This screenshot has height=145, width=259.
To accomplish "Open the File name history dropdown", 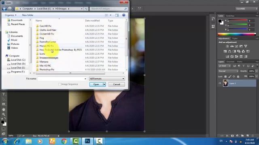I will tap(85, 79).
